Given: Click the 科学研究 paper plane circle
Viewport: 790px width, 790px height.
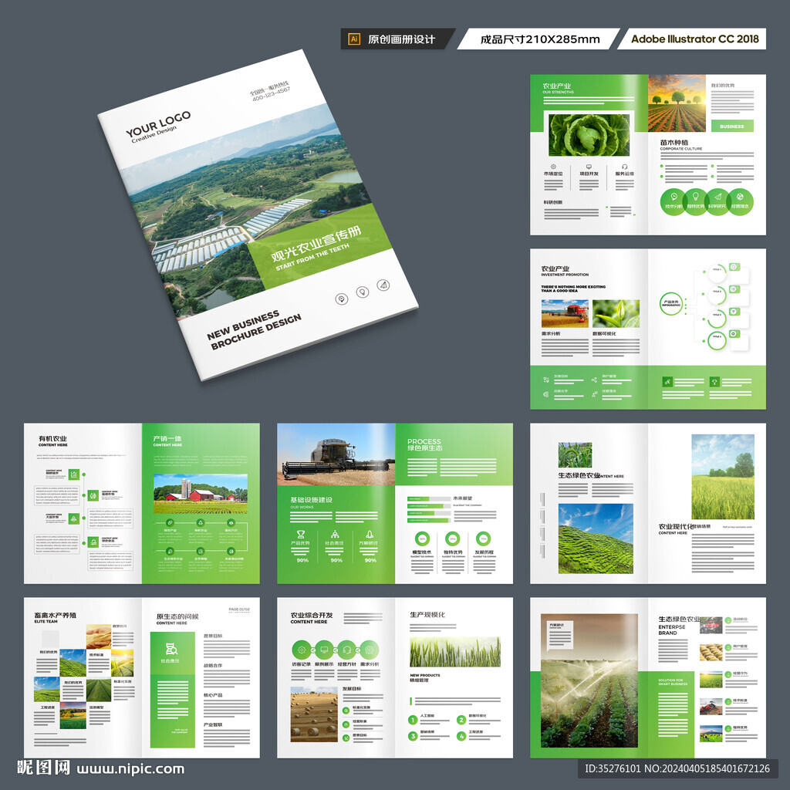Looking at the screenshot, I should [717, 201].
